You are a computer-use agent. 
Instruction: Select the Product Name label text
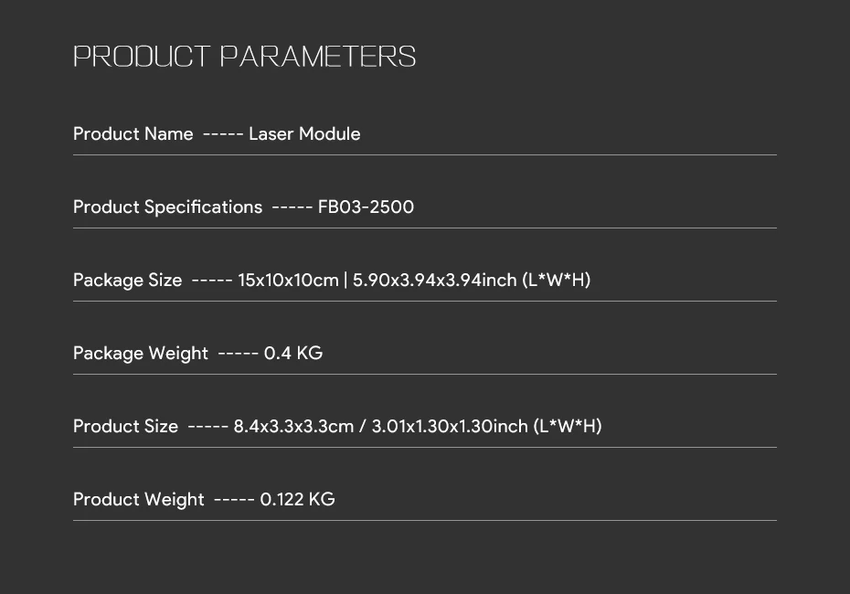pos(133,133)
